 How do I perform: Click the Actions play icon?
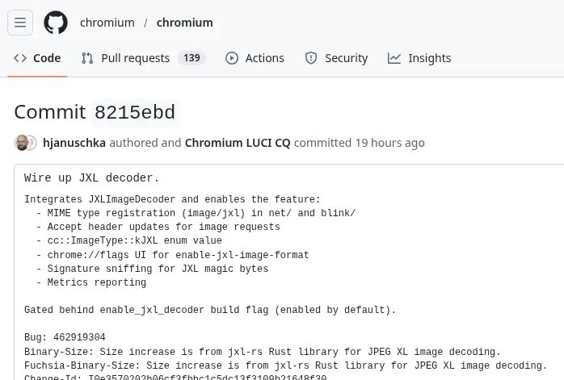pos(232,58)
